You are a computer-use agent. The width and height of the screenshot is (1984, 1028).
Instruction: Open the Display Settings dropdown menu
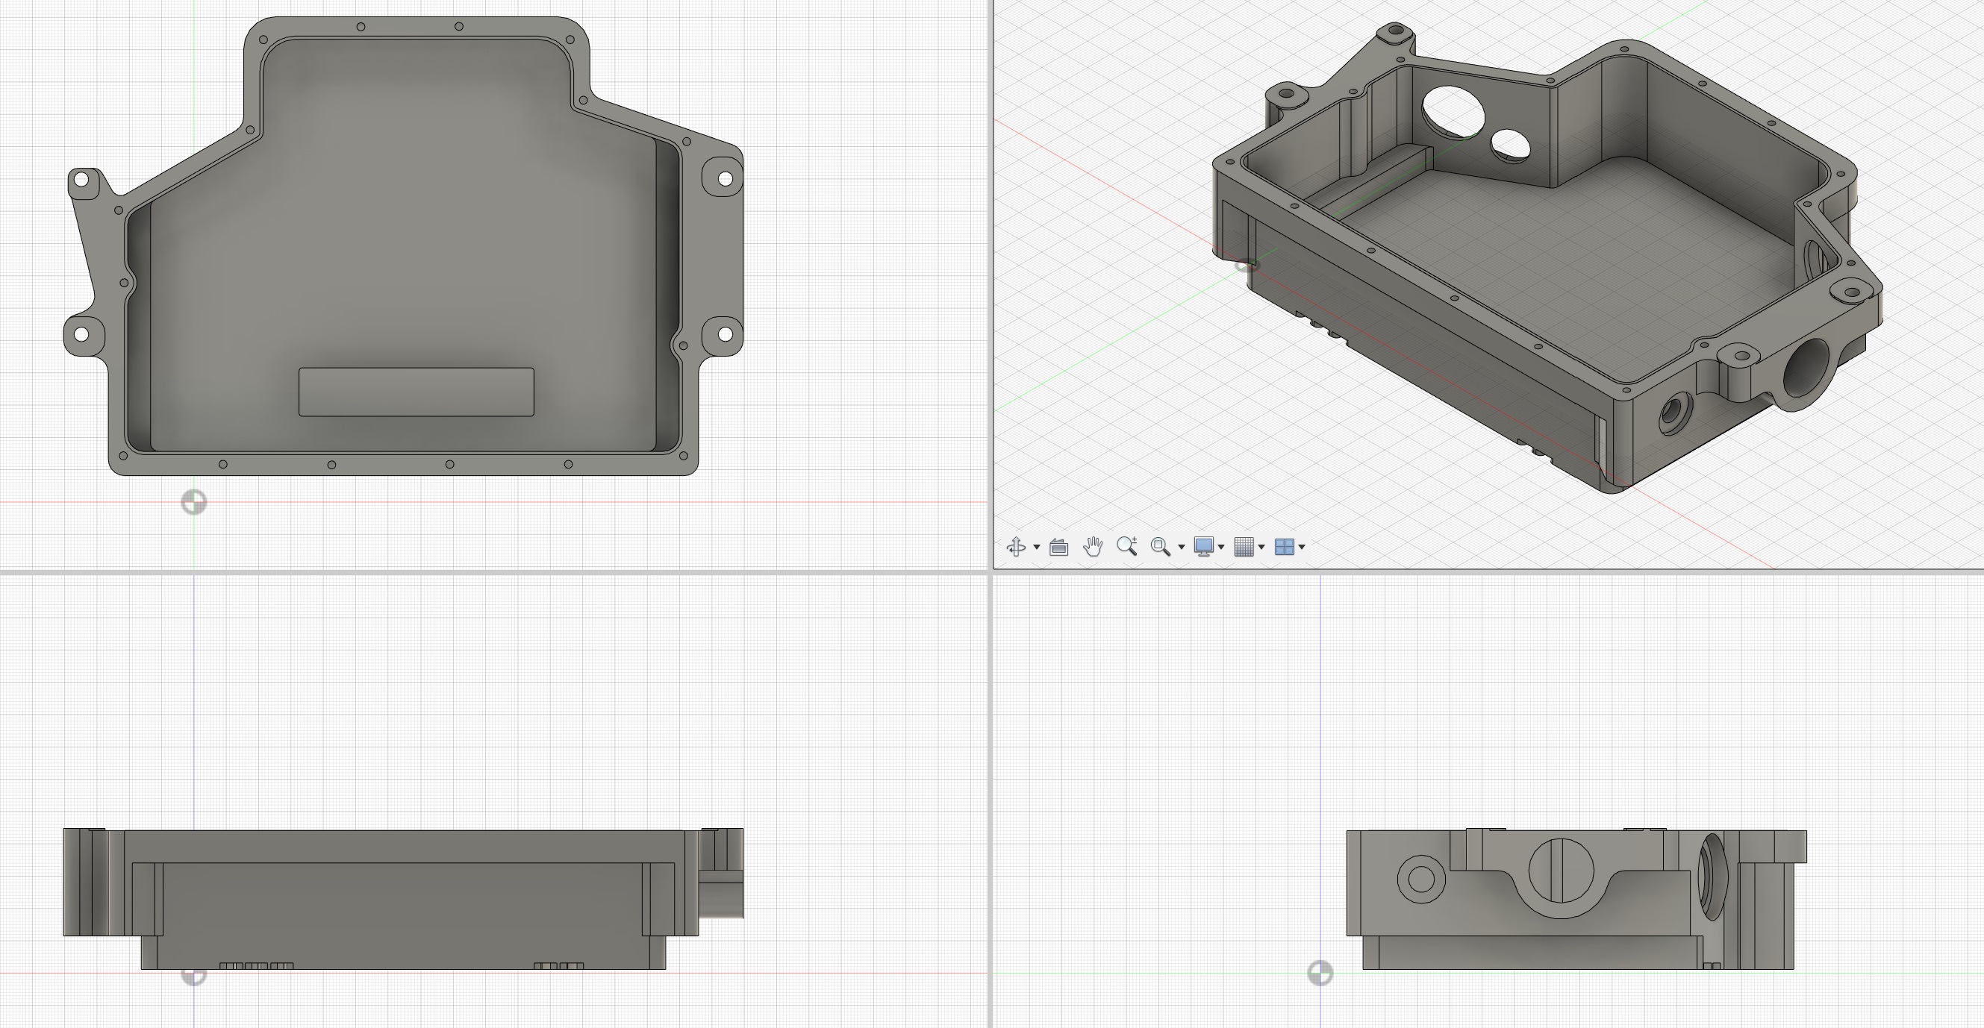click(x=1223, y=548)
